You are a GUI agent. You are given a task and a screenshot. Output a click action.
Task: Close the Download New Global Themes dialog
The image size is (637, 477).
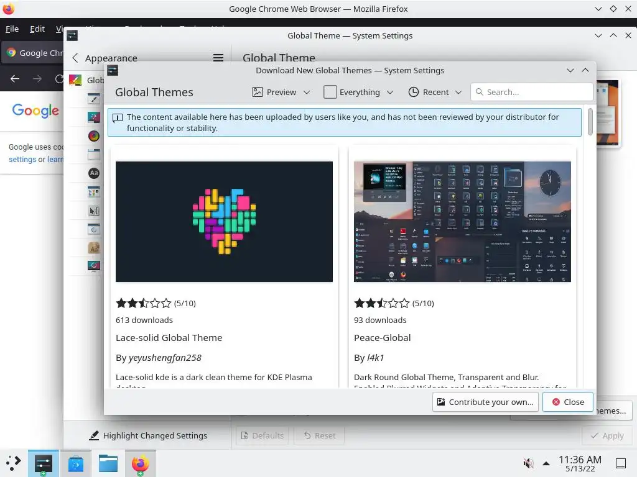(568, 402)
